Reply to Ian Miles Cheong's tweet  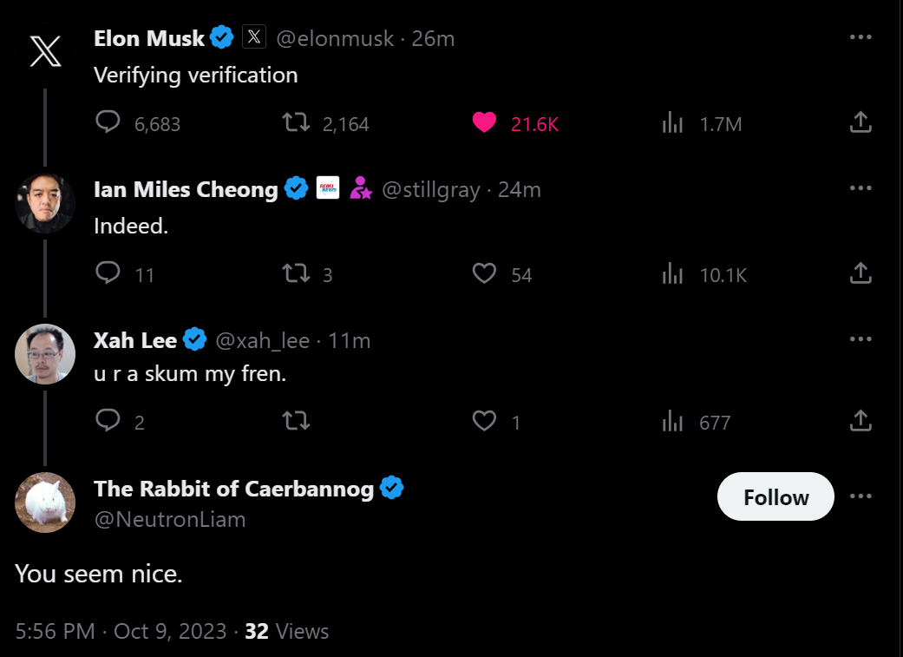[108, 274]
